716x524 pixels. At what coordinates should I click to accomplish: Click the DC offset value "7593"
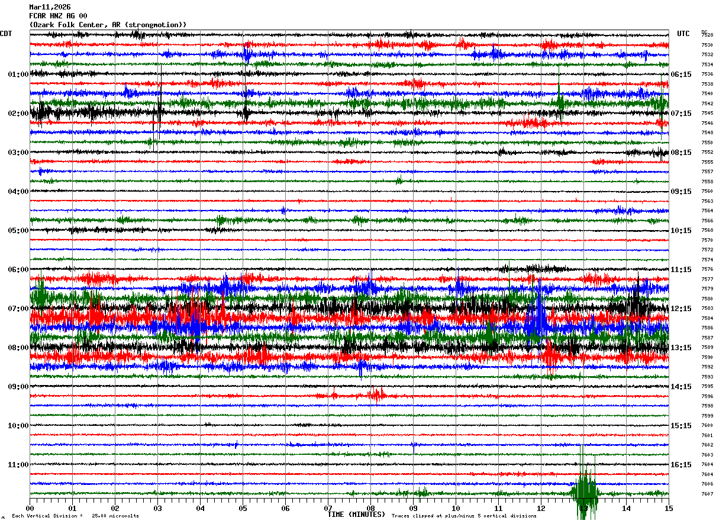[x=707, y=377]
